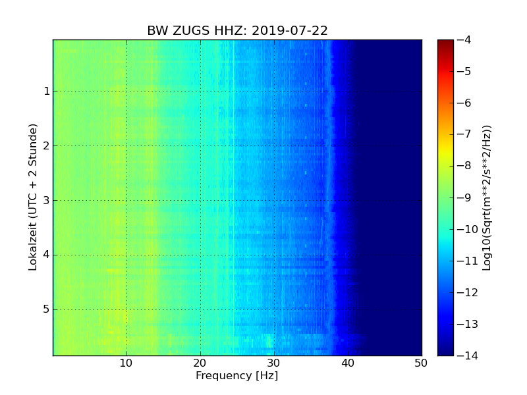This screenshot has width=527, height=395.
Task: Click x-axis tick label '30'
Action: point(274,363)
